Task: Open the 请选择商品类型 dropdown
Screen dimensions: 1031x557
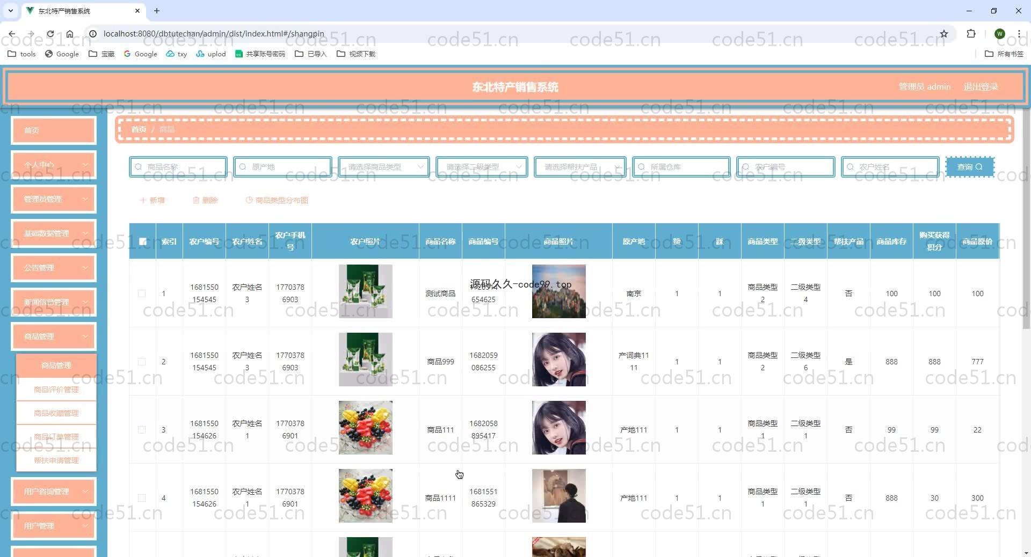Action: click(x=384, y=167)
